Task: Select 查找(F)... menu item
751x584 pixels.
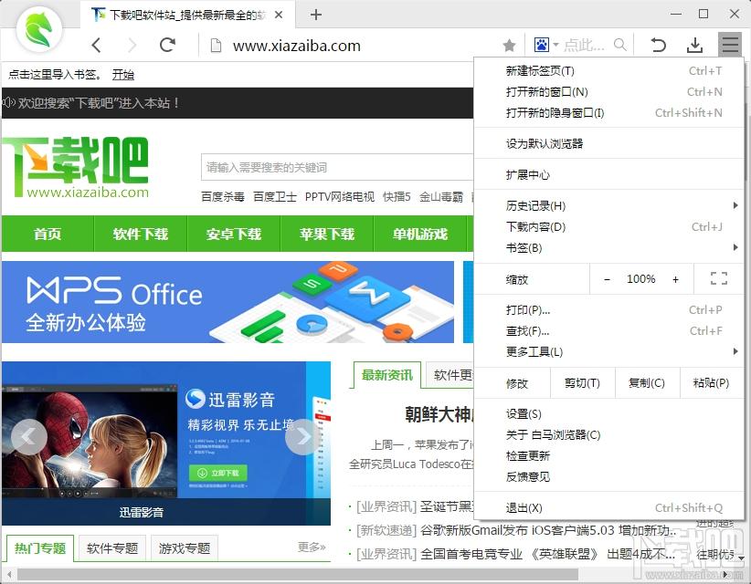Action: click(x=608, y=331)
